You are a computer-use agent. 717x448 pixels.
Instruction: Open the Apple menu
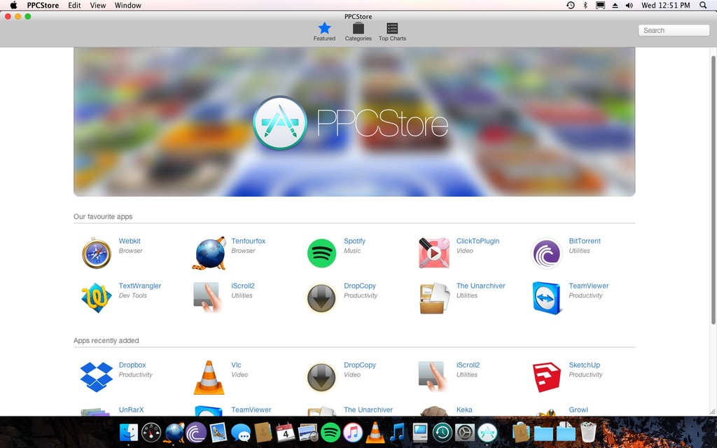(13, 6)
